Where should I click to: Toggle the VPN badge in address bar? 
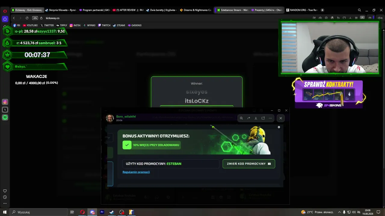tap(35, 18)
